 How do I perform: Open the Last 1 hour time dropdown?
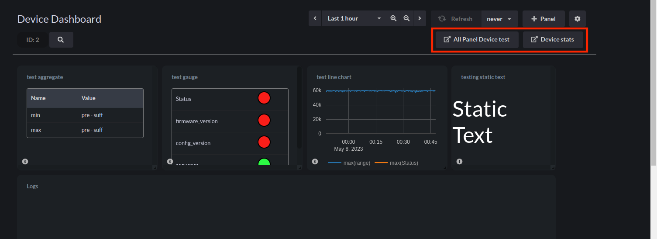[354, 18]
